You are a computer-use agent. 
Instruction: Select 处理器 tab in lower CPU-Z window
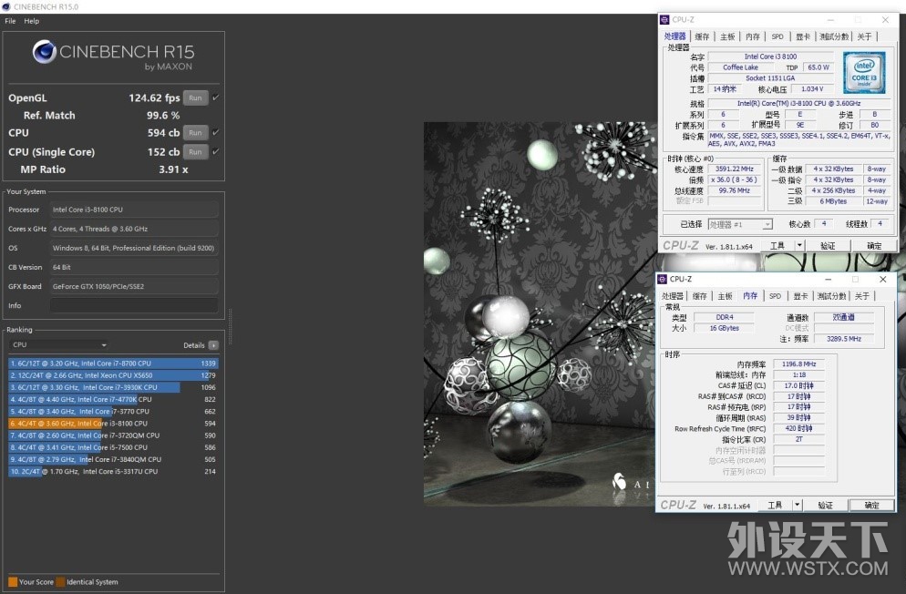[673, 296]
